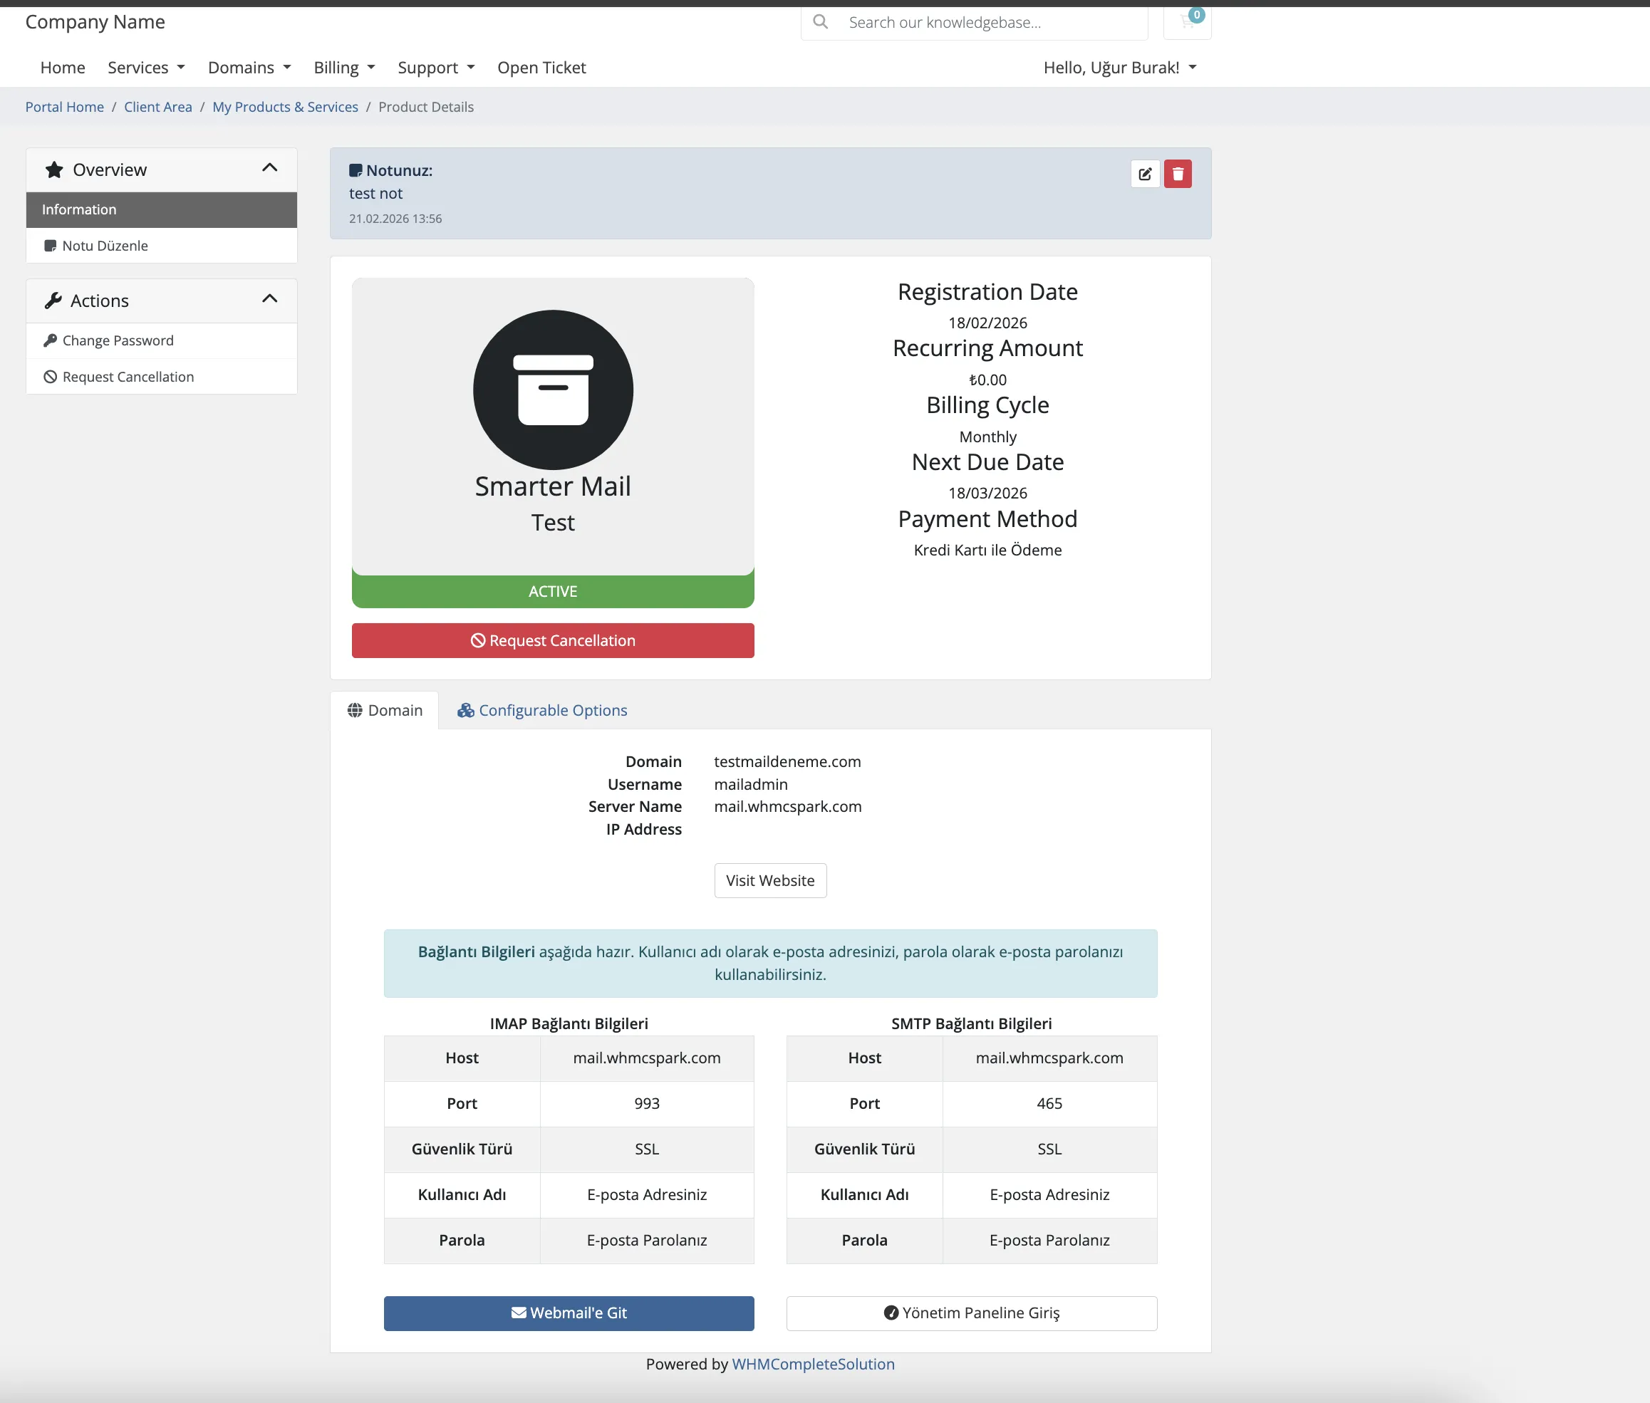Click IMAP port value 993

pos(647,1103)
